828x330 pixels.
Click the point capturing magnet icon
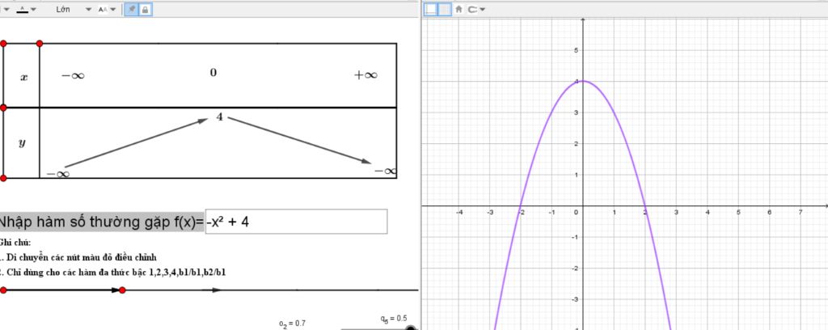tap(471, 9)
